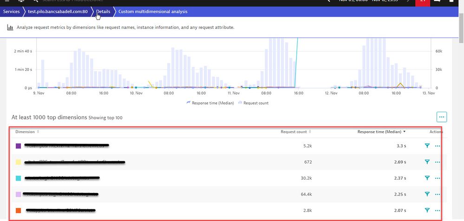Select the 2.25 s response time value
The image size is (464, 221).
[x=400, y=194]
